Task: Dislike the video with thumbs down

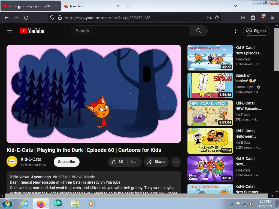Action: (134, 162)
